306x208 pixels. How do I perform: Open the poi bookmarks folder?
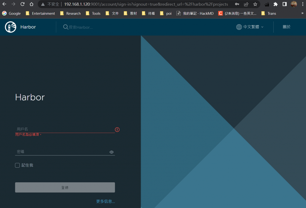(166, 13)
